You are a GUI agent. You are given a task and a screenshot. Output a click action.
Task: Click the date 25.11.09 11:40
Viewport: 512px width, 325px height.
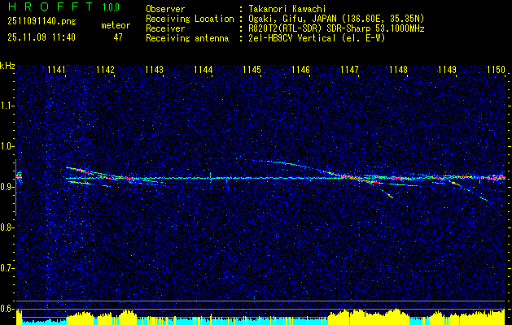pyautogui.click(x=42, y=37)
